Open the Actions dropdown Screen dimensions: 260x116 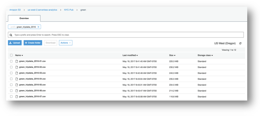(66, 43)
